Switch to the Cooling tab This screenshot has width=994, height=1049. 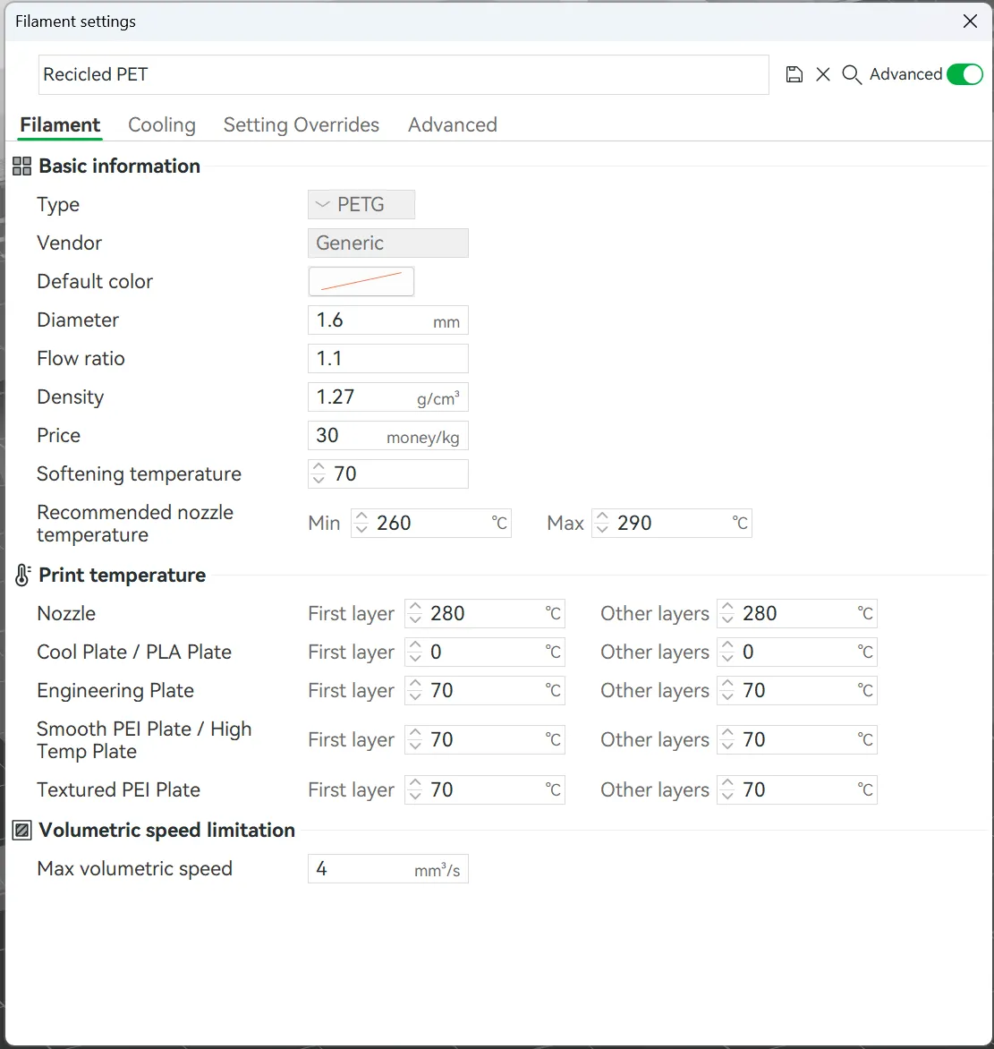click(161, 125)
